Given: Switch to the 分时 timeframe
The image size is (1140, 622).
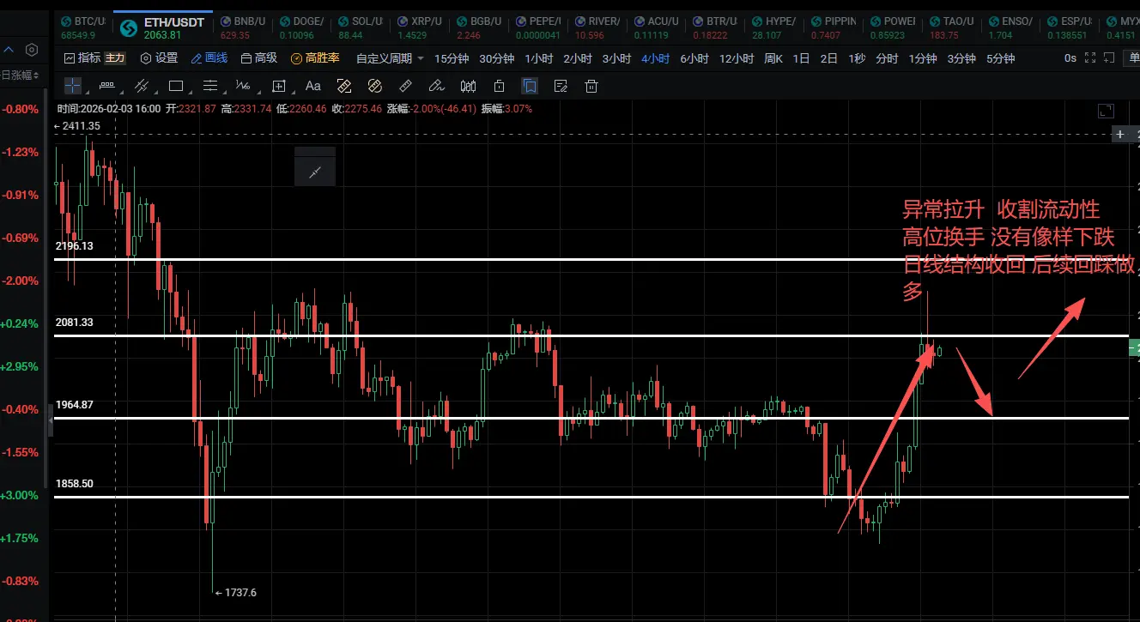Looking at the screenshot, I should [887, 58].
